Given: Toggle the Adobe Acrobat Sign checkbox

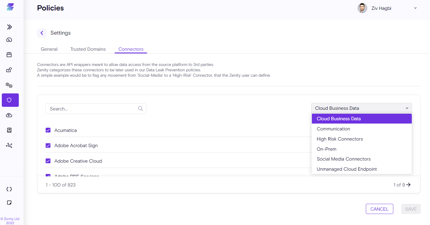Looking at the screenshot, I should 48,145.
